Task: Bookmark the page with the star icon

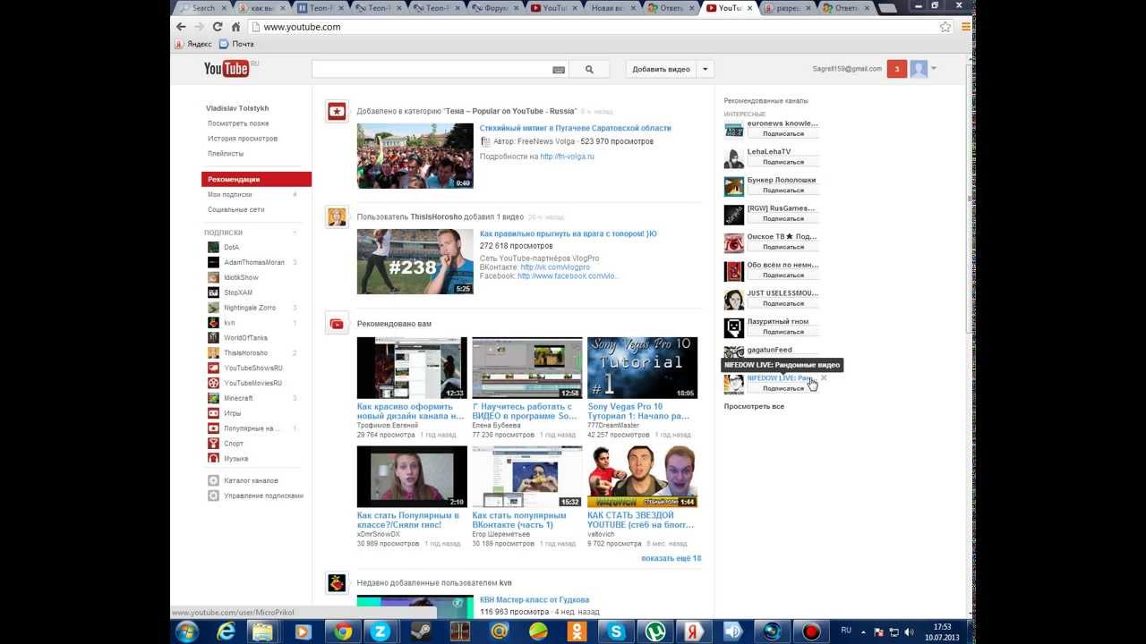Action: pos(945,27)
